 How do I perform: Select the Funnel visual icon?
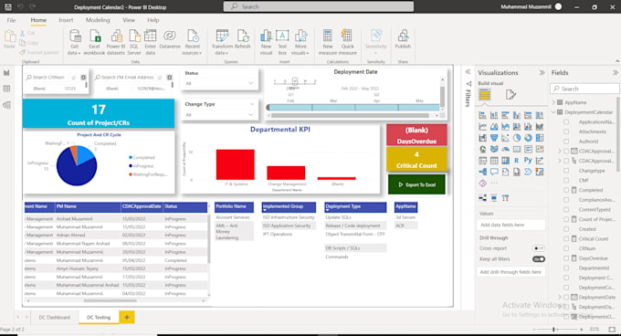(x=494, y=138)
